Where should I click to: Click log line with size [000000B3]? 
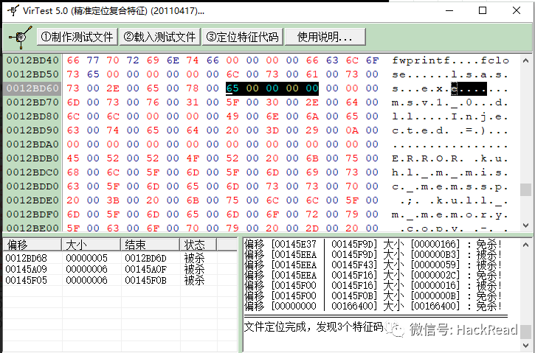pyautogui.click(x=373, y=254)
